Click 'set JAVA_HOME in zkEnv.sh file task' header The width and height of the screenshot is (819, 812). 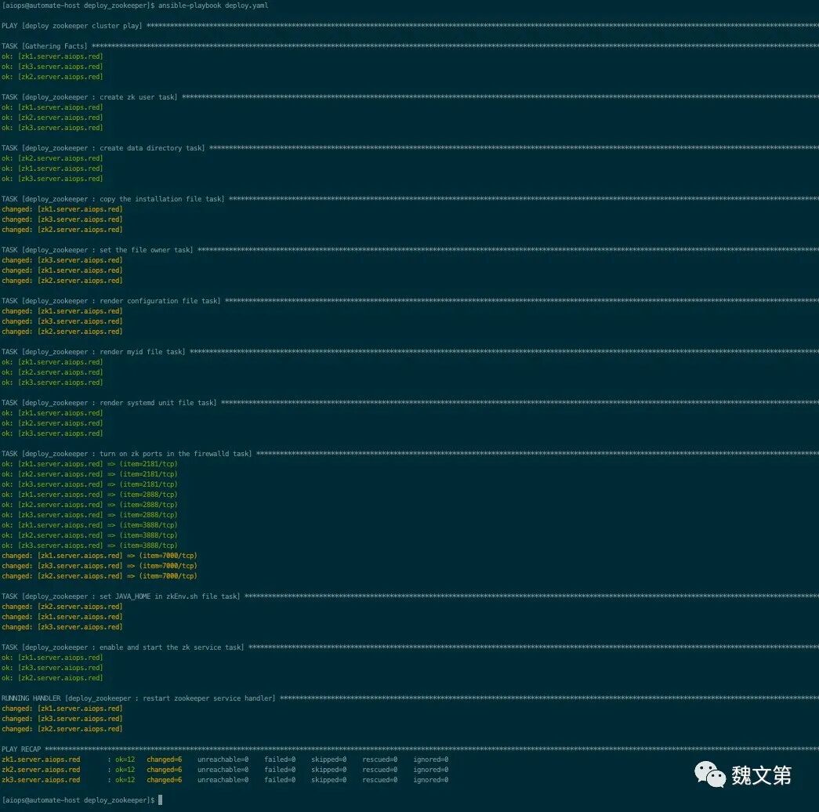pyautogui.click(x=121, y=596)
